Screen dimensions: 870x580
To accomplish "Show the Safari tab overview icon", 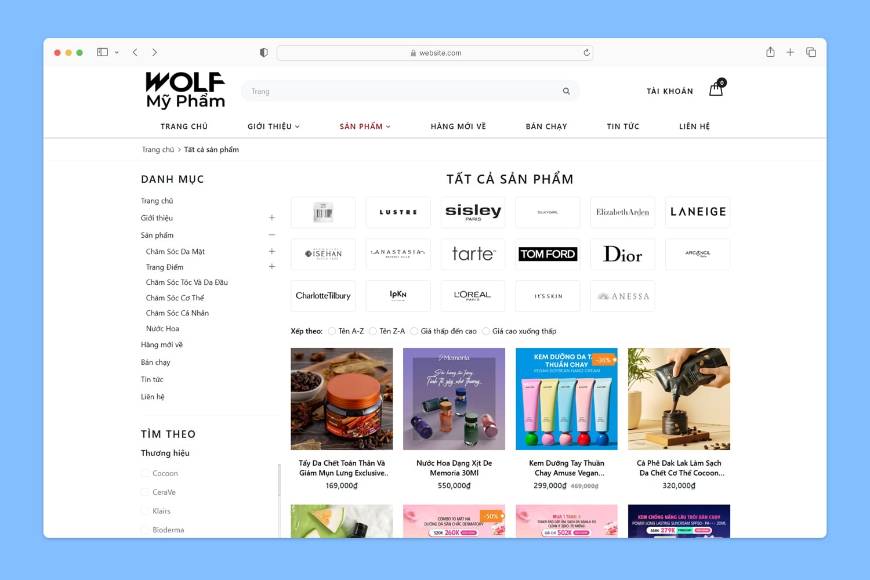I will tap(811, 52).
